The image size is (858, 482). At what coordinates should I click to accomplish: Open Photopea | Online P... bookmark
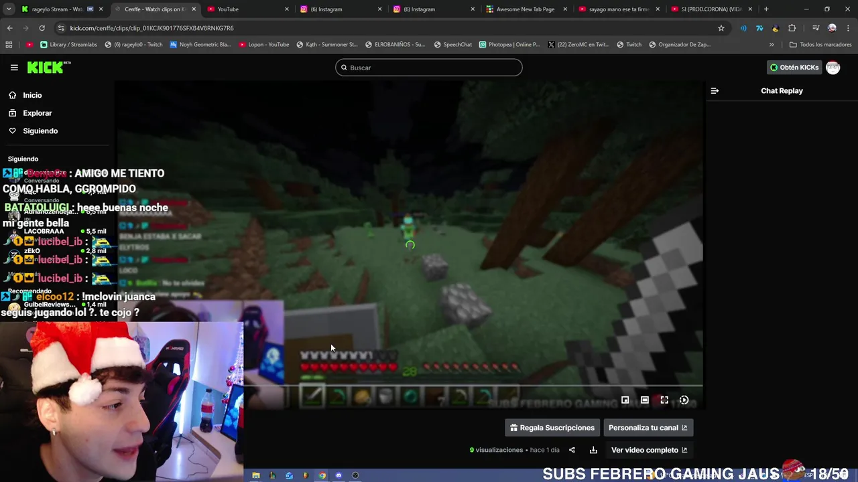pyautogui.click(x=509, y=45)
